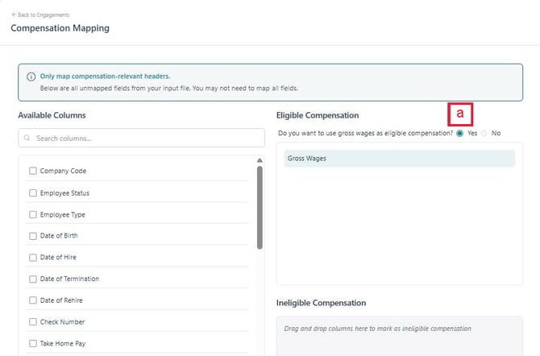Tick the Date of Birth checkbox
Viewport: 540px width, 356px height.
point(32,236)
